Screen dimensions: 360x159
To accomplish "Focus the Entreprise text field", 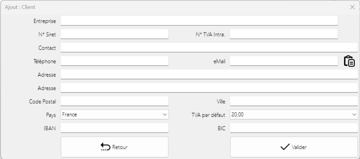I will coord(199,21).
